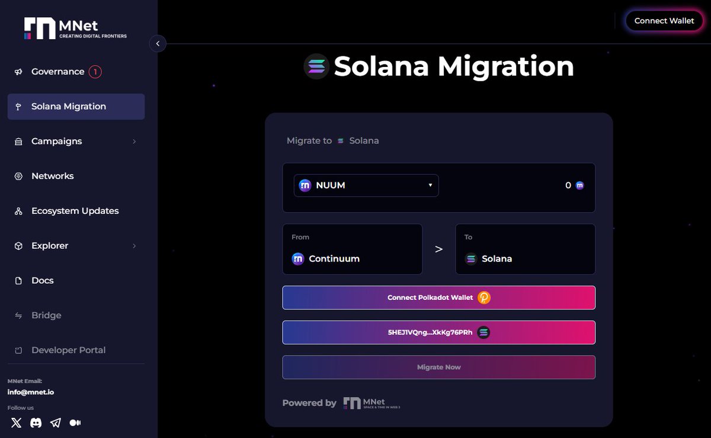Open MNet Discord server icon

tap(36, 423)
